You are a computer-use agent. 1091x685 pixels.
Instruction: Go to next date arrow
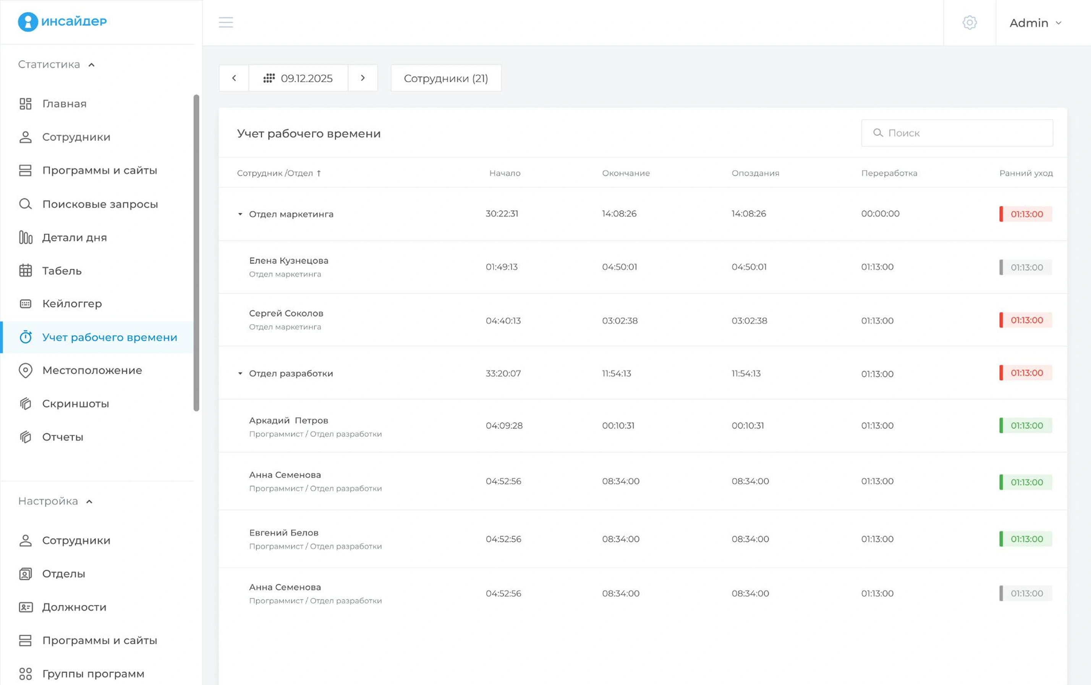coord(363,78)
